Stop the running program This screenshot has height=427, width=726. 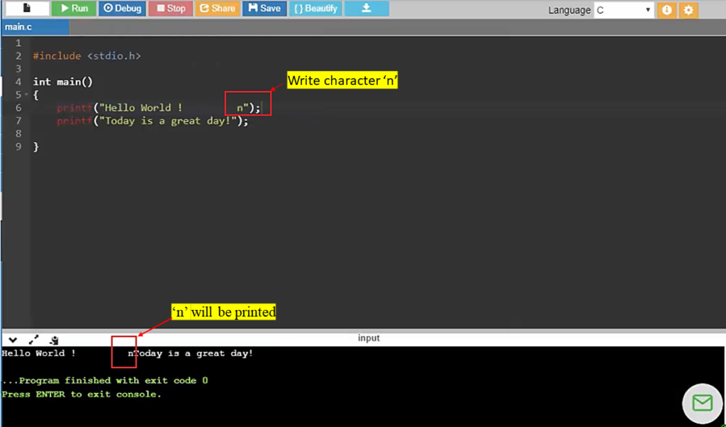click(170, 9)
